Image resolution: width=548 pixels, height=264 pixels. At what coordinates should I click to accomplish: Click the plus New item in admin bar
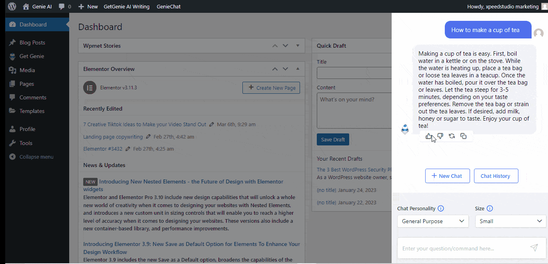(88, 6)
